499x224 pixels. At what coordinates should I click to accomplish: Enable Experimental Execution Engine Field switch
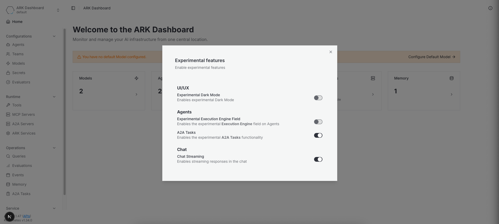318,122
